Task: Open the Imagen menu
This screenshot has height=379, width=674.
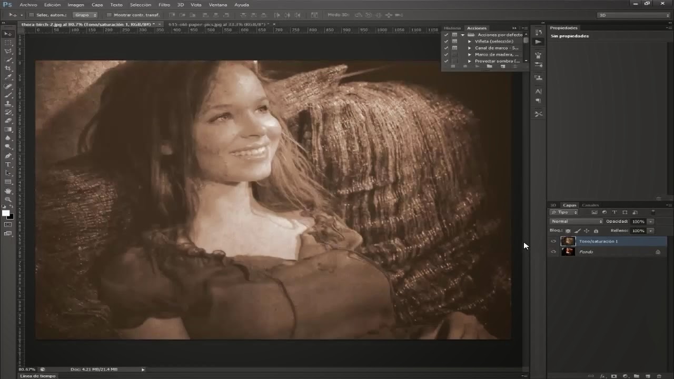Action: coord(76,5)
